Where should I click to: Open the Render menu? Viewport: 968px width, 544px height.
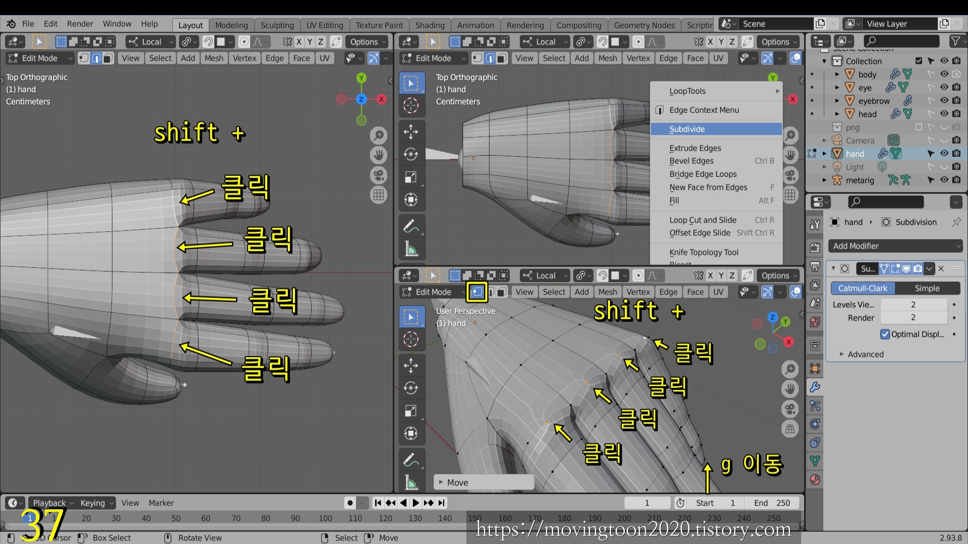(x=80, y=24)
